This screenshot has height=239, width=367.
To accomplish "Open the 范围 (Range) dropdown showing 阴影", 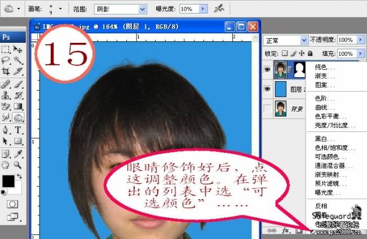I will pos(127,9).
